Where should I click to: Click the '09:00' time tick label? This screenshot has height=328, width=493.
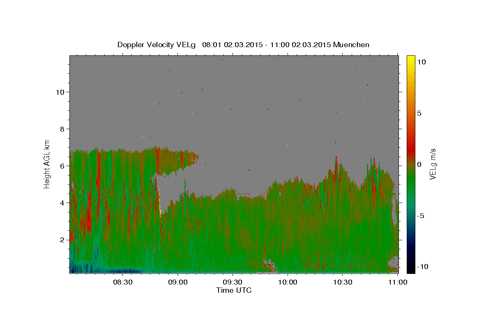tap(177, 282)
